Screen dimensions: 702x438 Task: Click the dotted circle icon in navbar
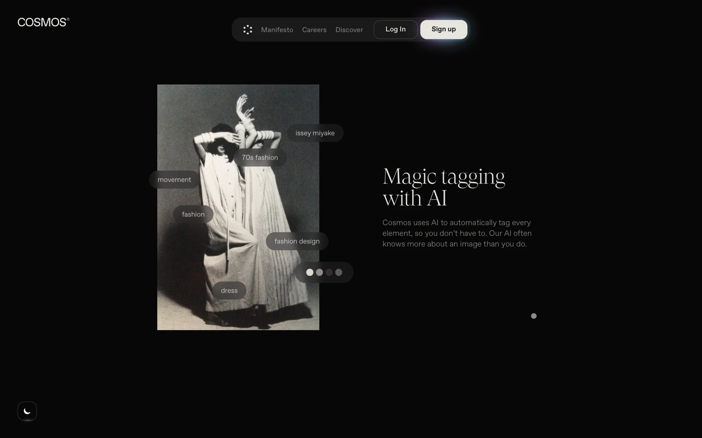248,30
